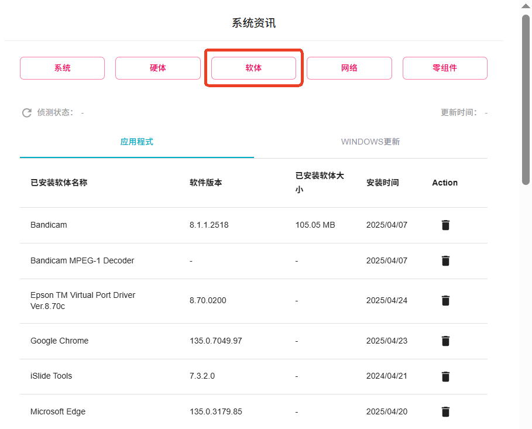Click the 系统资讯 page title
Viewport: 532px width, 429px height.
(254, 23)
